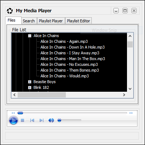The image size is (145, 145).
Task: Click the Stop playback button
Action: [x=23, y=120]
